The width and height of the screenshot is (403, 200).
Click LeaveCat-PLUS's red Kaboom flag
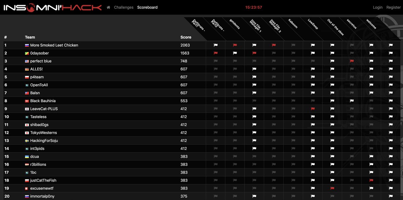pos(313,109)
